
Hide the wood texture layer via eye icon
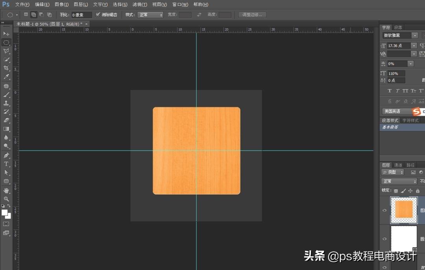pos(385,210)
